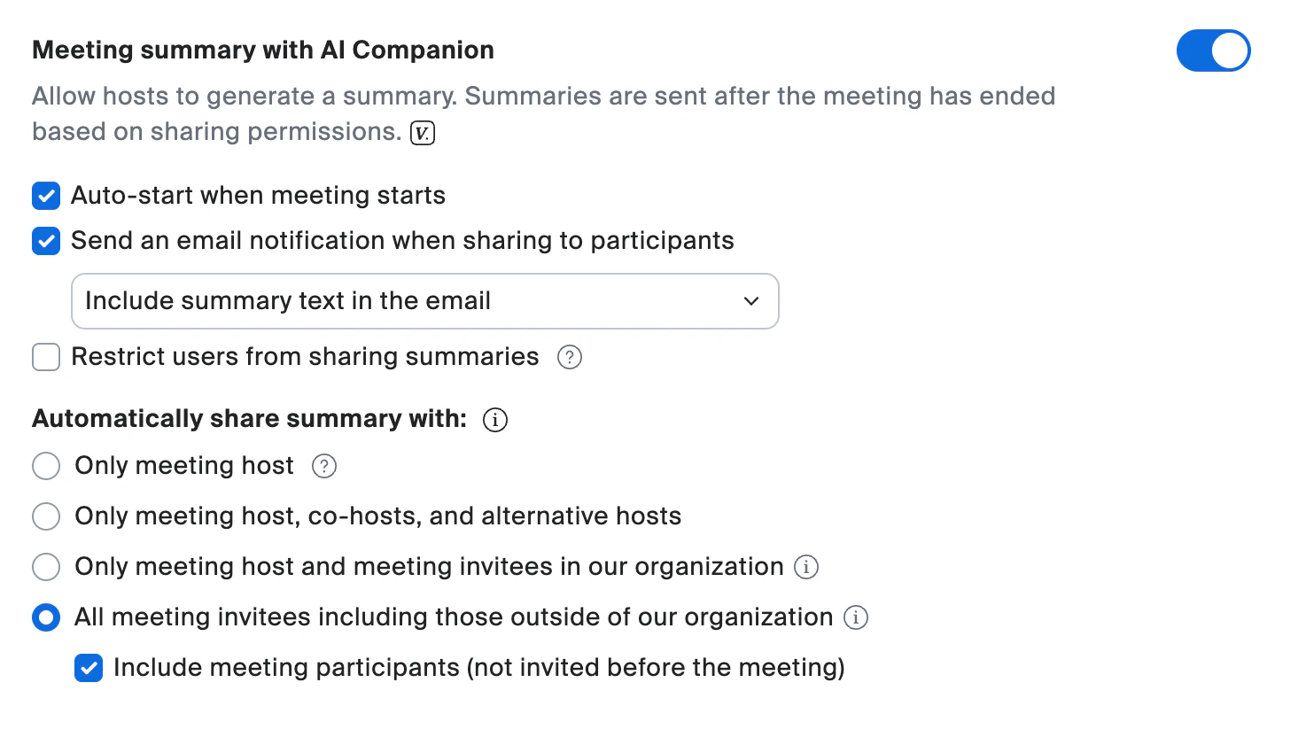The height and width of the screenshot is (737, 1306).
Task: Open the "Include summary text in the email" dropdown
Action: [424, 301]
